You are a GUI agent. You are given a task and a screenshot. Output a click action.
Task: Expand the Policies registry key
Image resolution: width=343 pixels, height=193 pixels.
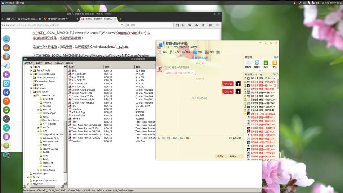coord(28,177)
